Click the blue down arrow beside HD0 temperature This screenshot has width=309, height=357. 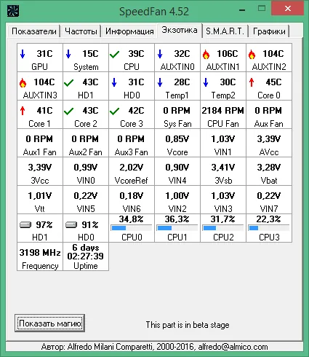pyautogui.click(x=114, y=82)
